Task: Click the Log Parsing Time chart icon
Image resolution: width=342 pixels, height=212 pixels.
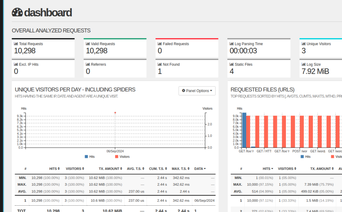Action: click(232, 44)
